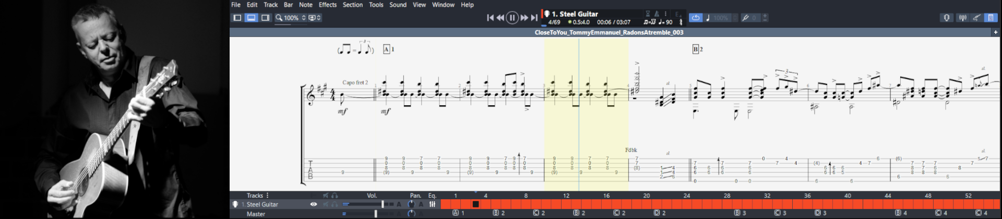Click the Steel Guitar track instrument icon
1002x219 pixels.
(235, 204)
